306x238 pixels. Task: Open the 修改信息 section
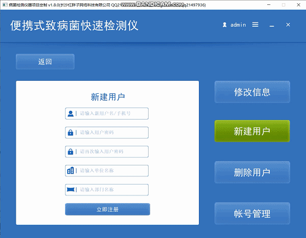(252, 92)
